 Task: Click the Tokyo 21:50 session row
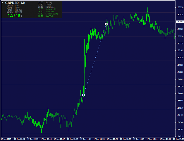tap(44, 5)
